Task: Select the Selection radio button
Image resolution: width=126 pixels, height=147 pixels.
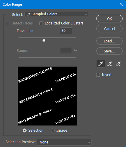Action: point(24,131)
